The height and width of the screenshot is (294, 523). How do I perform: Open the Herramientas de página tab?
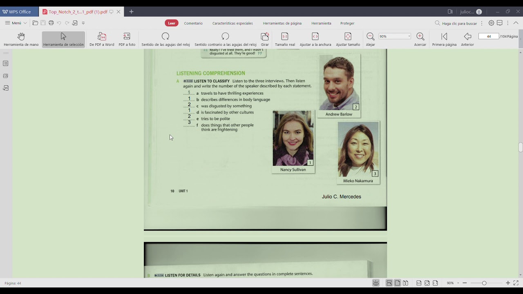coord(282,23)
